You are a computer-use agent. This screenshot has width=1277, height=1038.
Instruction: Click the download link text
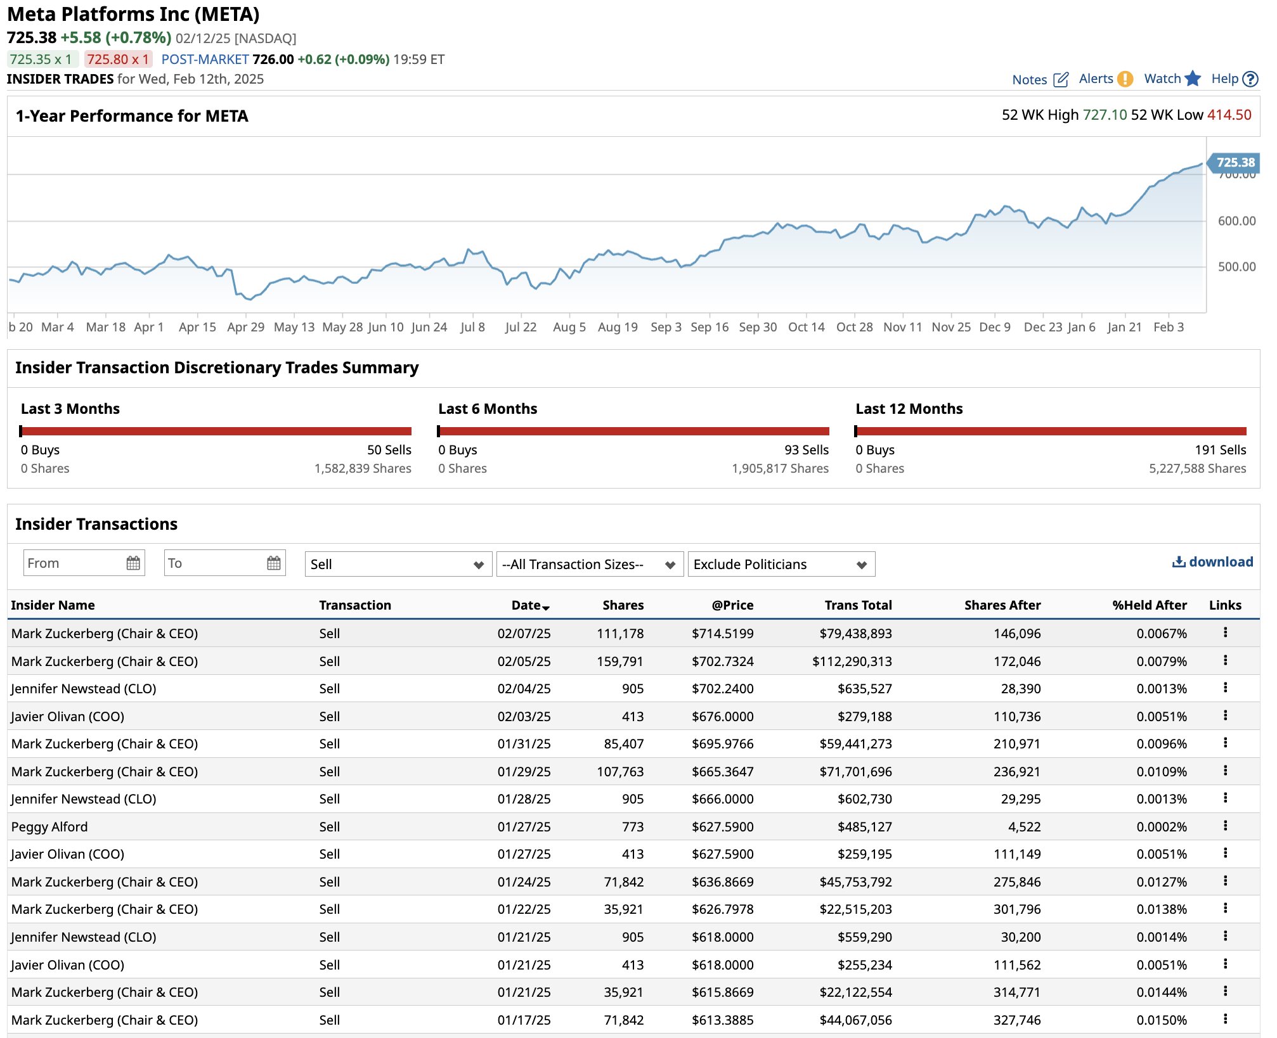click(1221, 561)
